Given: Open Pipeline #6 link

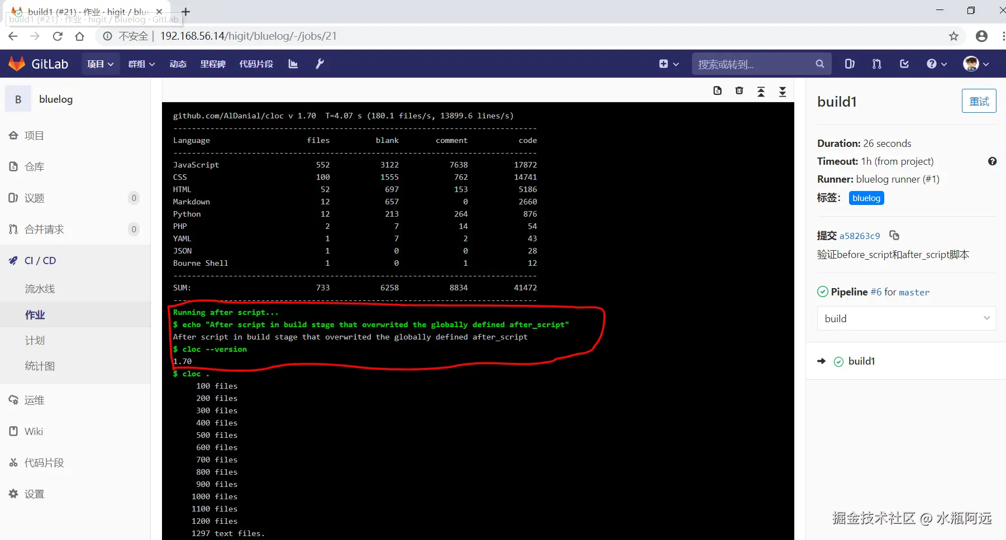Looking at the screenshot, I should click(x=876, y=291).
